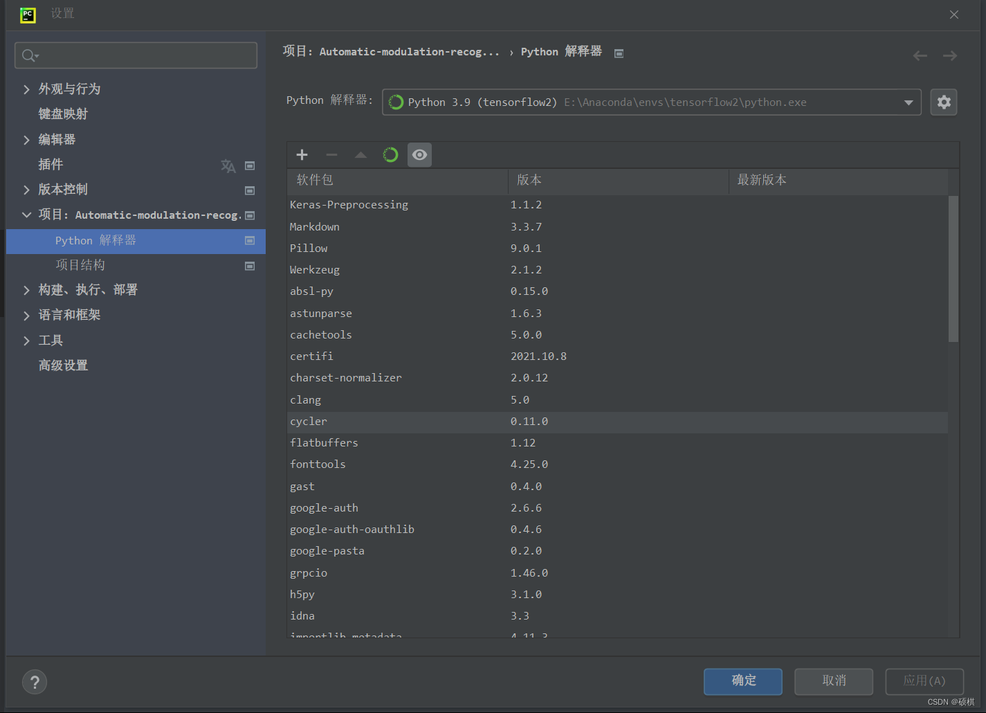Click the project breadcrumb Automatic-modulation-recog link
This screenshot has height=713, width=986.
point(409,52)
